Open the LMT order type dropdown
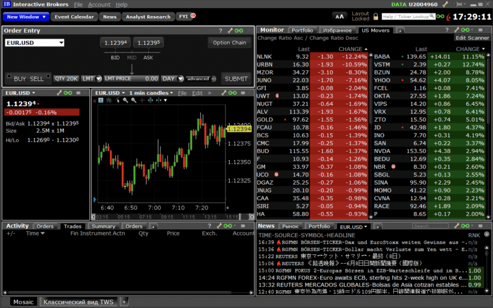The height and width of the screenshot is (308, 493). coord(91,79)
